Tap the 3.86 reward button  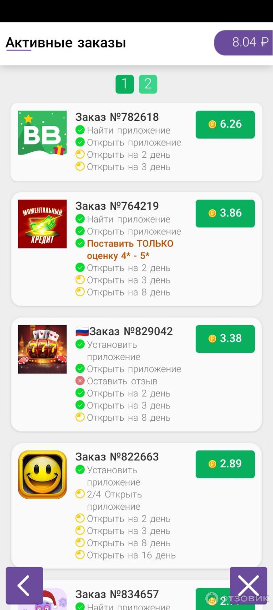click(x=225, y=213)
